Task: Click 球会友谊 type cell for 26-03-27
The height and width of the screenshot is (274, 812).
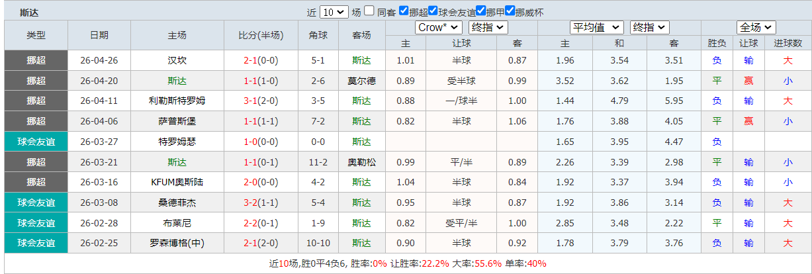Action: (36, 142)
